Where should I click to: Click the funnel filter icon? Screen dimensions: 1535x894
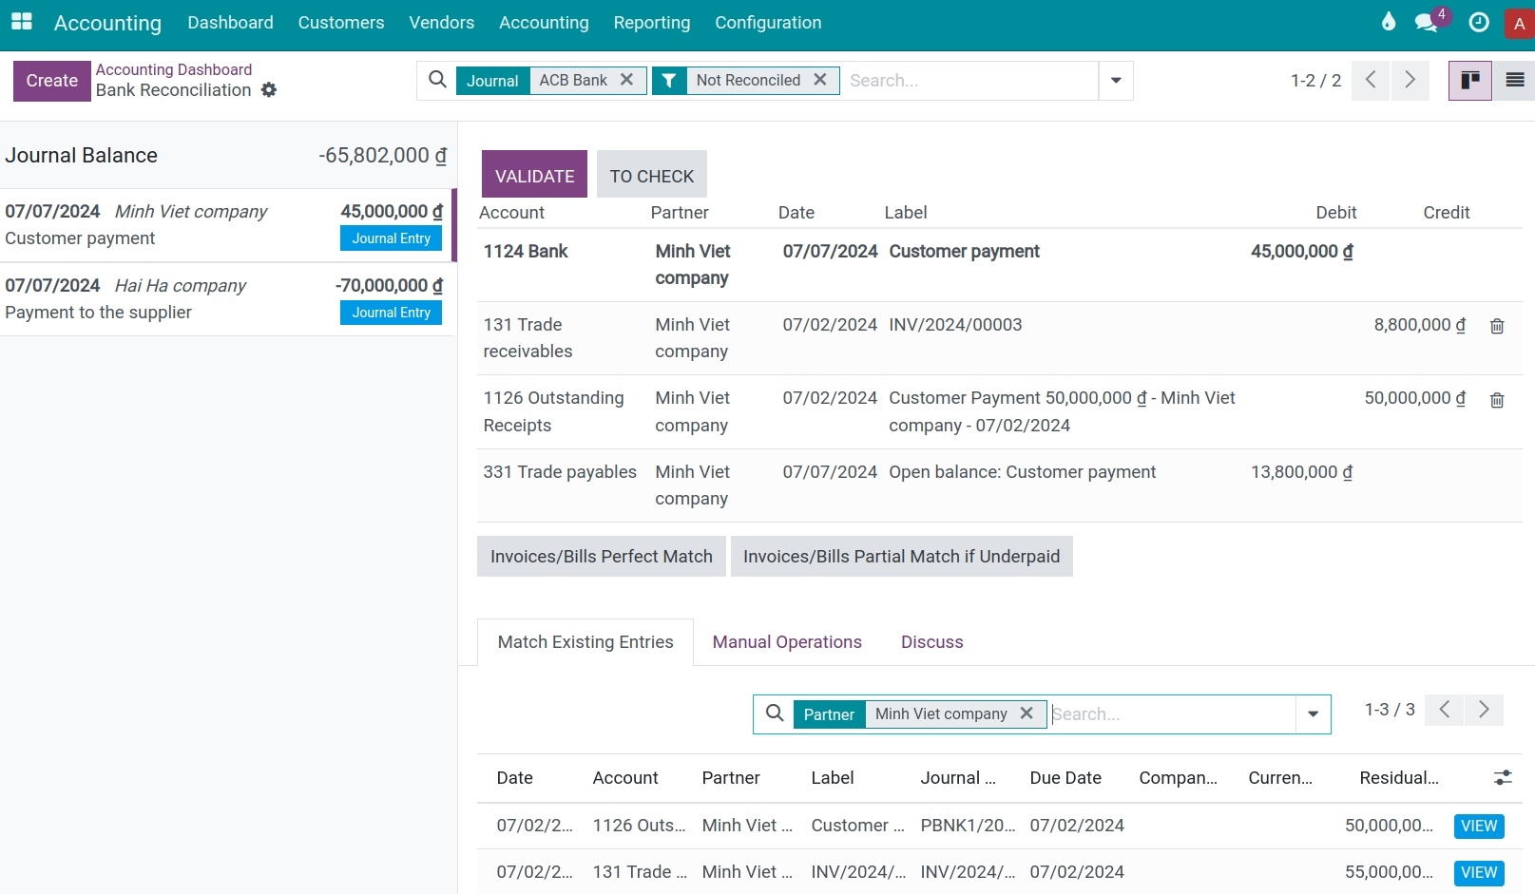[x=669, y=81]
